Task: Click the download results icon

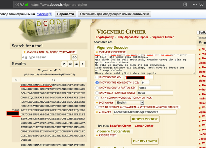Action: [x=83, y=64]
